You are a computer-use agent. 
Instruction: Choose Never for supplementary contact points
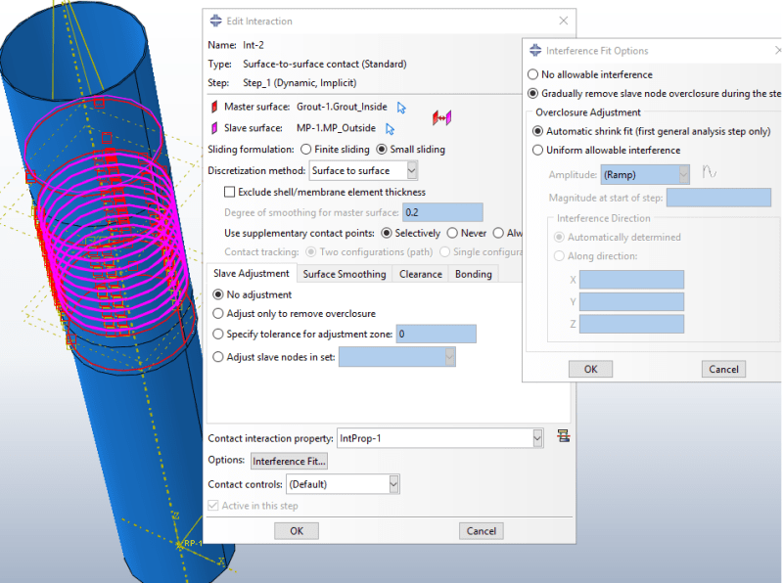[452, 233]
